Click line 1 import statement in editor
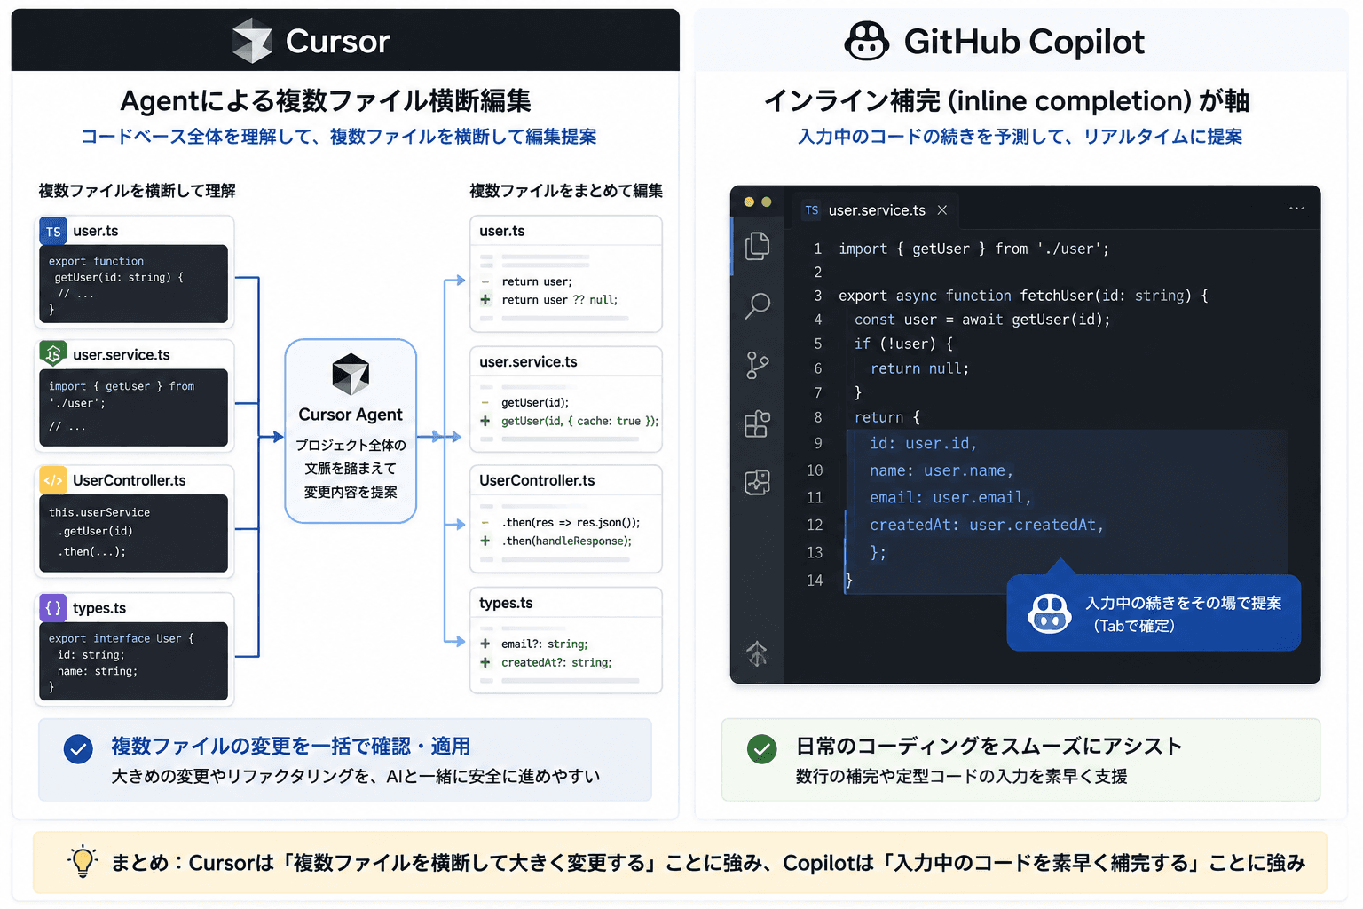Image resolution: width=1363 pixels, height=909 pixels. point(973,249)
